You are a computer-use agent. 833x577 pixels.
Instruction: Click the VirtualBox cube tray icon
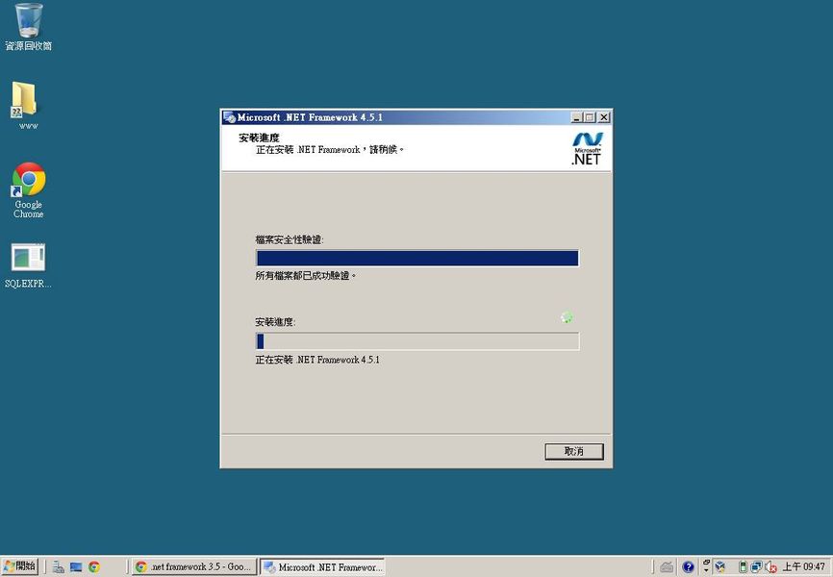click(x=719, y=567)
